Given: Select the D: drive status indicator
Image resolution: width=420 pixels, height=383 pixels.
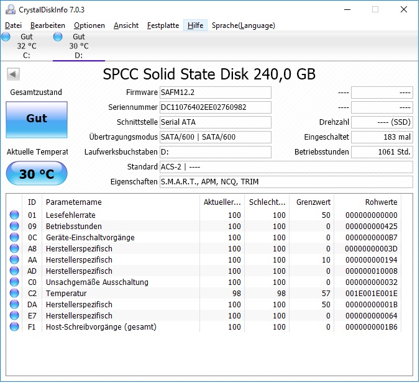Looking at the screenshot, I should pyautogui.click(x=58, y=37).
